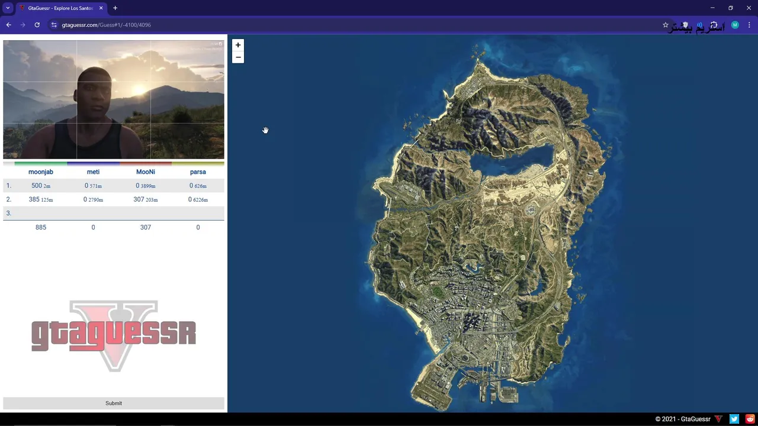Submit the guess
Screen dimensions: 758x426
[x=114, y=404]
